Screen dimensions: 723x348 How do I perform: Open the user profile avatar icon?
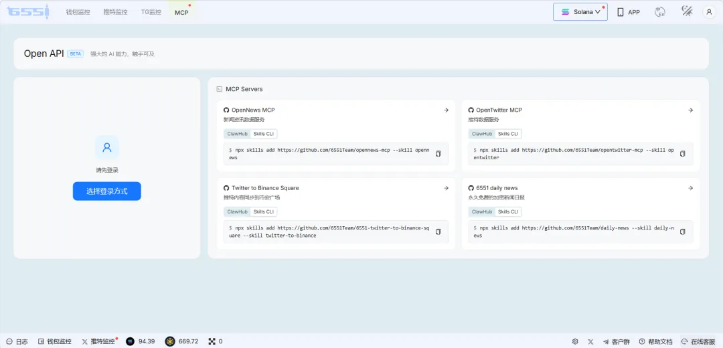(709, 12)
